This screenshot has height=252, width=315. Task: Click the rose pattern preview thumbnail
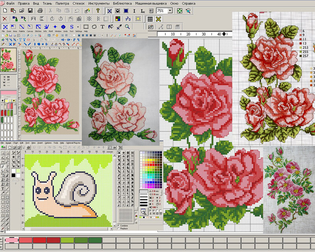tap(8, 59)
